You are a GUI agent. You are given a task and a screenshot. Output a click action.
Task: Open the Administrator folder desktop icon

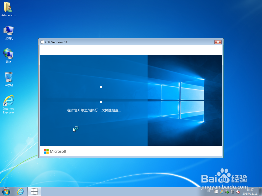coord(9,9)
